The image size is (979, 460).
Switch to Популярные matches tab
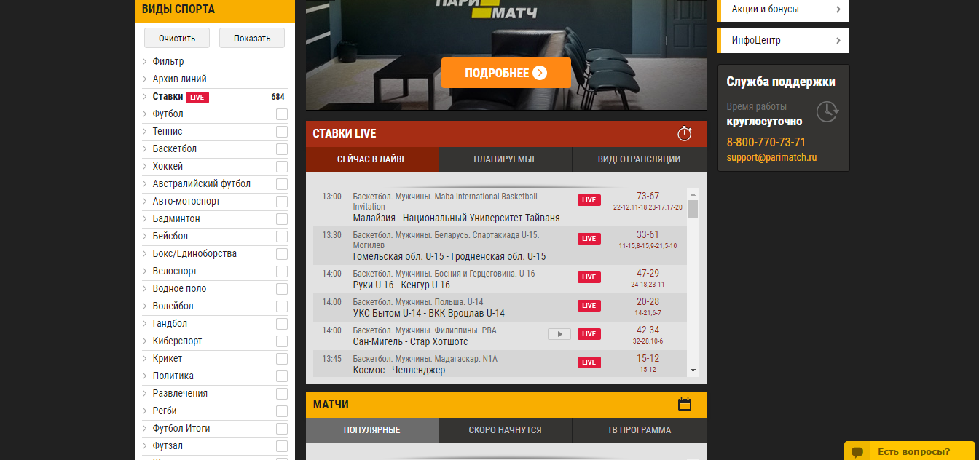click(x=372, y=430)
